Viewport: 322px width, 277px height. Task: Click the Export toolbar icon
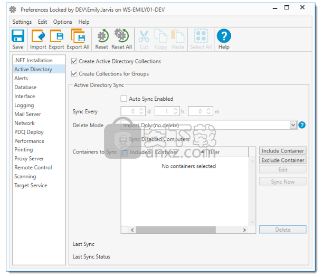pyautogui.click(x=56, y=36)
